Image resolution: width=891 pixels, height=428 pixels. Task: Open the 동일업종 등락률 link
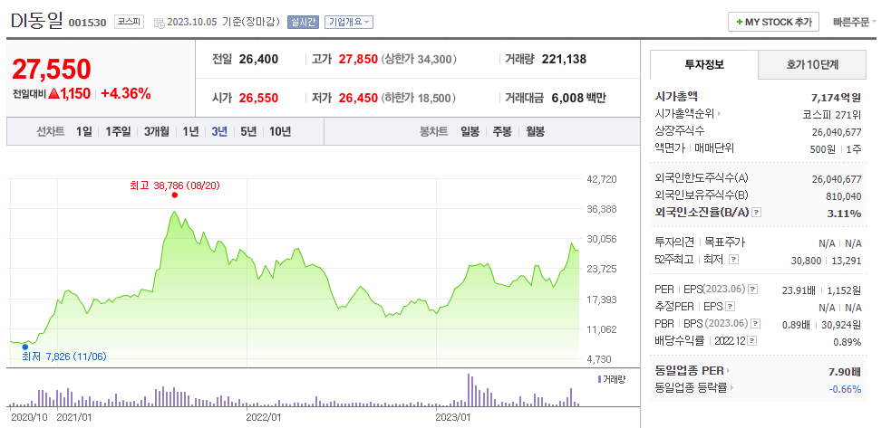point(691,388)
